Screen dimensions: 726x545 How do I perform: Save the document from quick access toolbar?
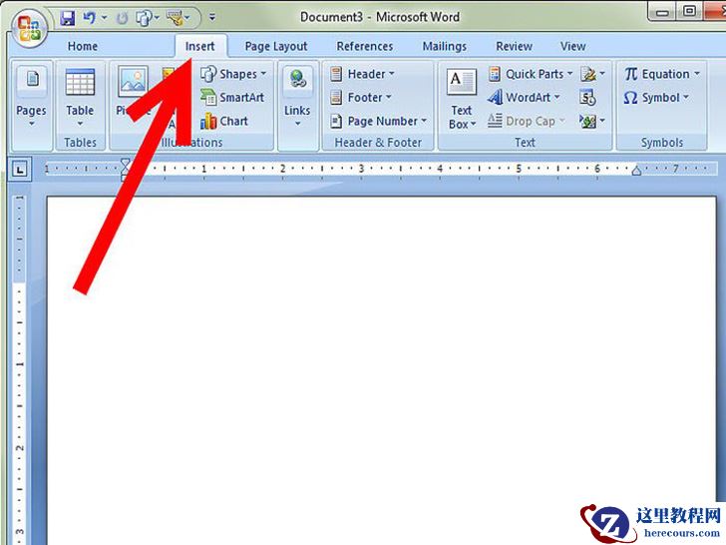coord(68,18)
